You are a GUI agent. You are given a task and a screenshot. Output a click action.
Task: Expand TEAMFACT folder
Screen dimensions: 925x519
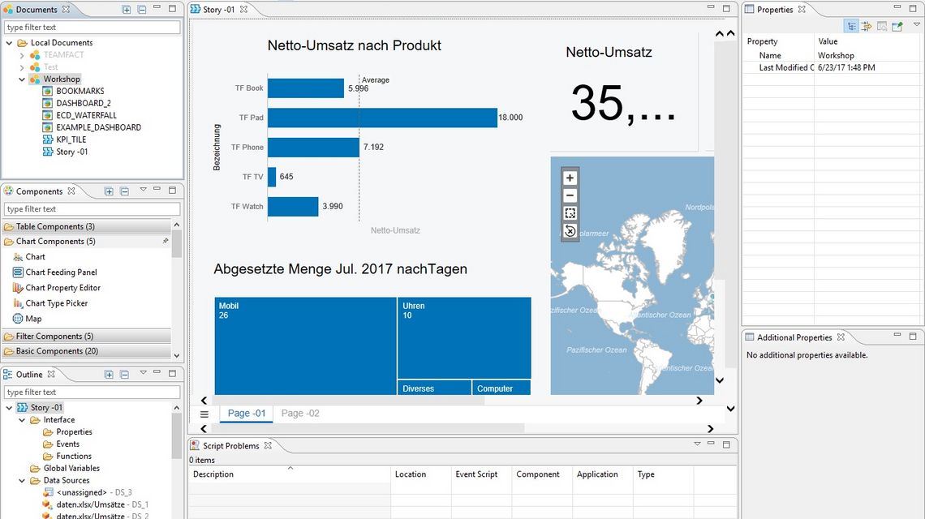pos(22,55)
